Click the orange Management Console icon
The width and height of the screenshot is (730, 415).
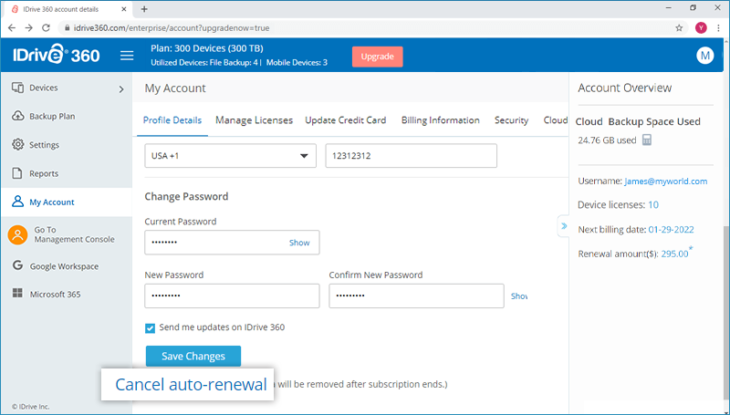click(17, 235)
